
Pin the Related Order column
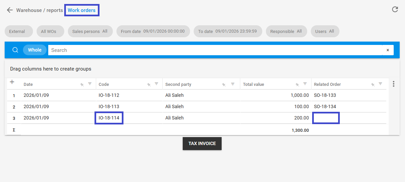pyautogui.click(x=373, y=85)
